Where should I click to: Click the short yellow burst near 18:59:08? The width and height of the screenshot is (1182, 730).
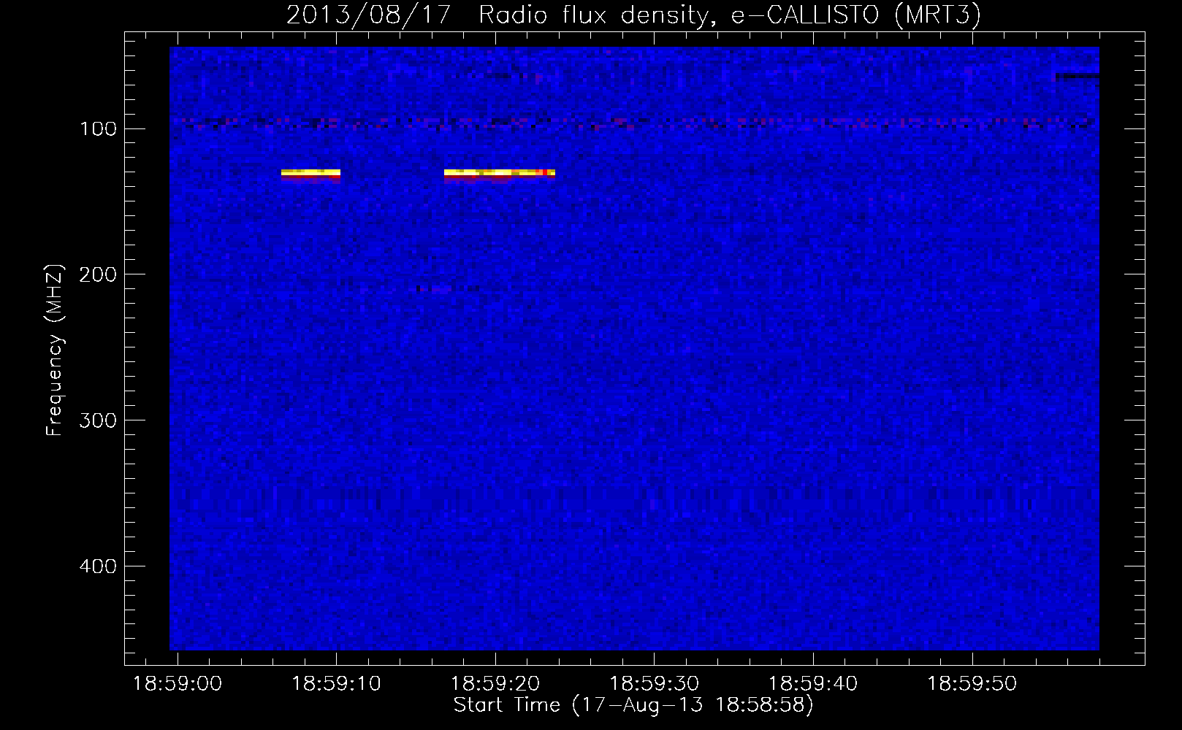(x=310, y=174)
